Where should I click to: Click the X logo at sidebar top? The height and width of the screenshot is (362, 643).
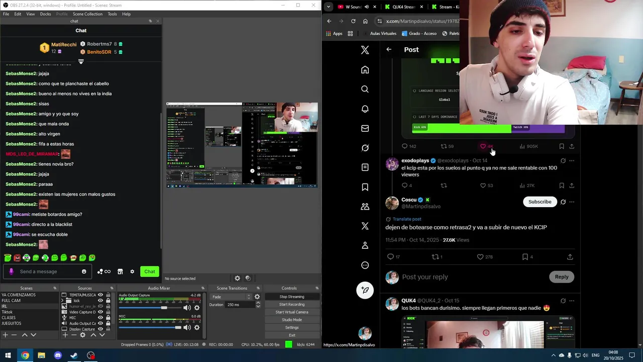(365, 50)
